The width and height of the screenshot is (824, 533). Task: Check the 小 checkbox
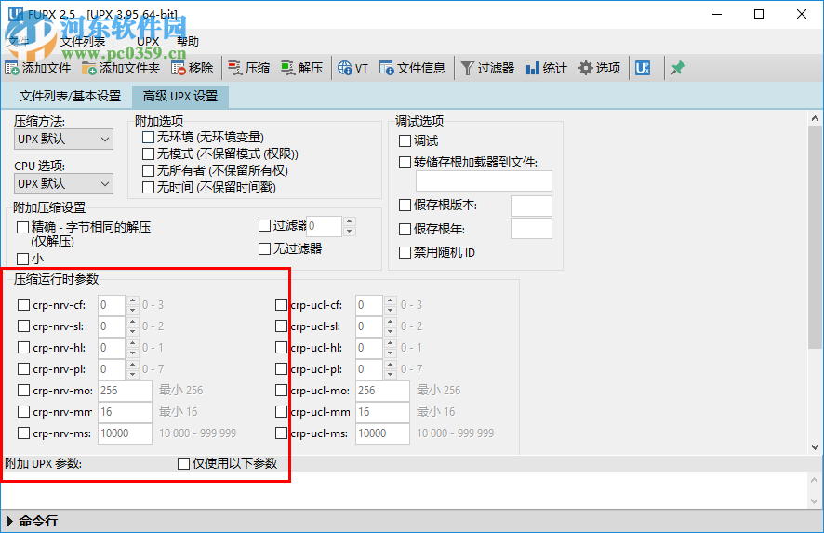click(22, 260)
